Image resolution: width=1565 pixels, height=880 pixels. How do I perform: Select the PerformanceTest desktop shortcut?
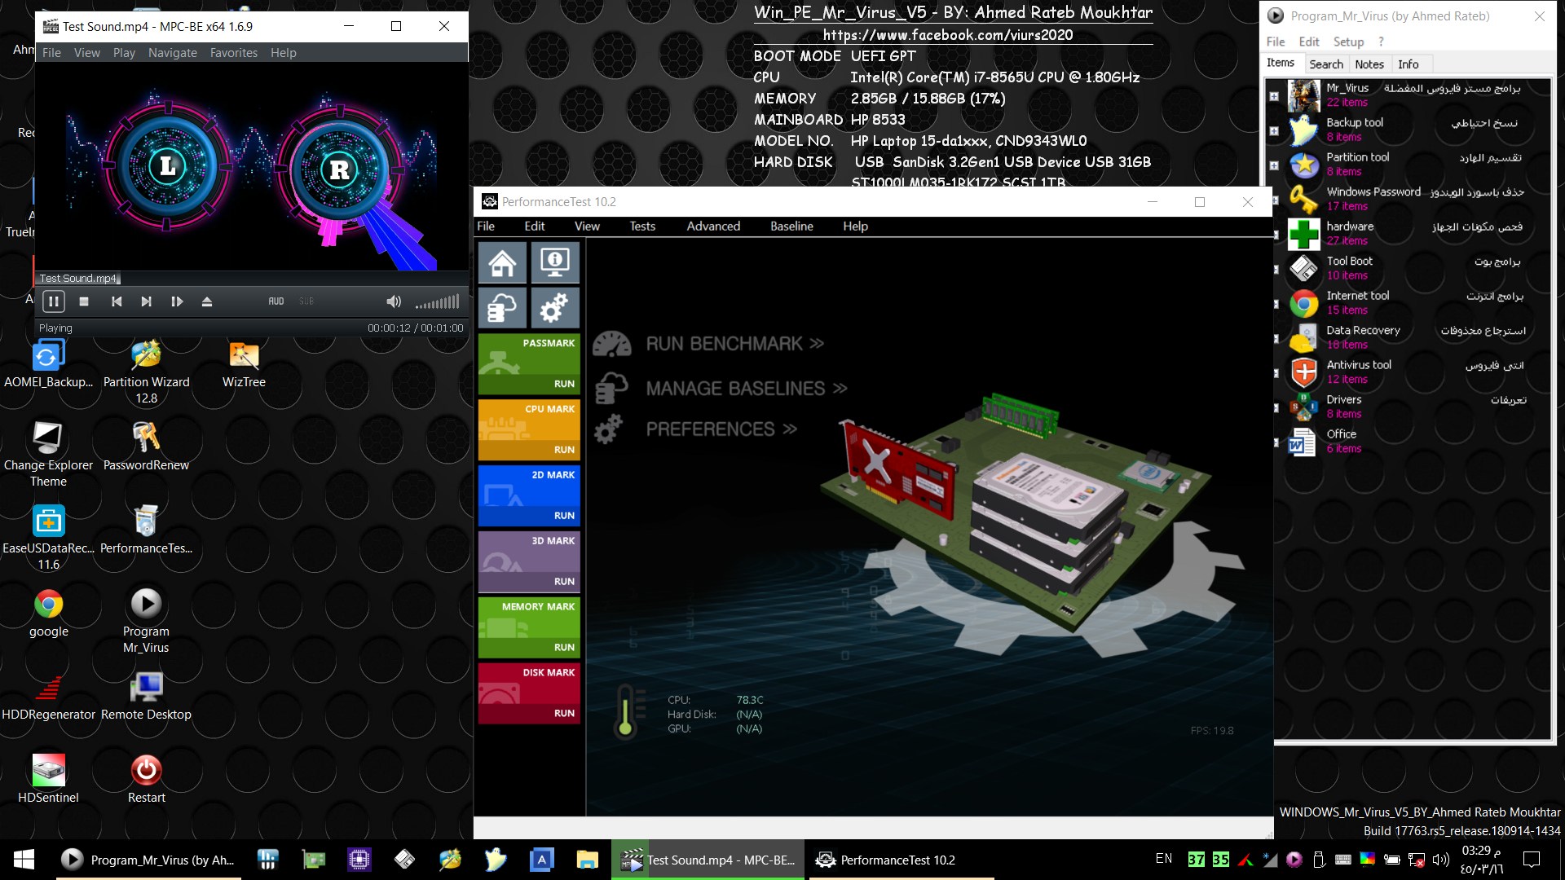(x=146, y=530)
